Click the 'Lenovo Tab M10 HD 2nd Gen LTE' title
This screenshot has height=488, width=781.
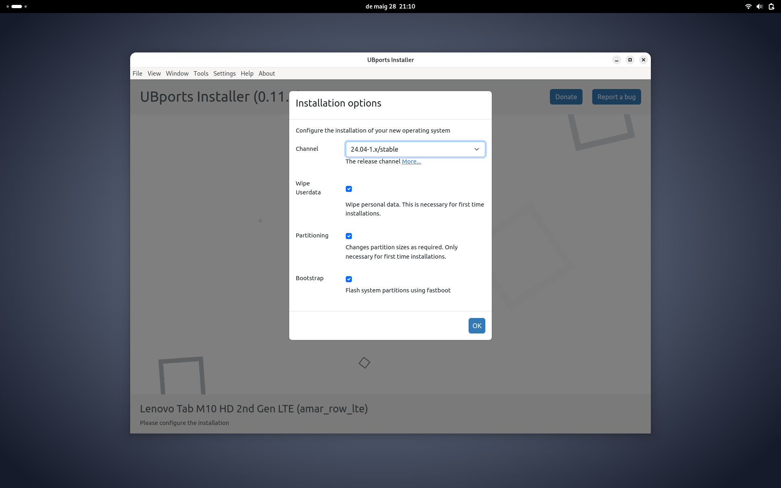(254, 409)
